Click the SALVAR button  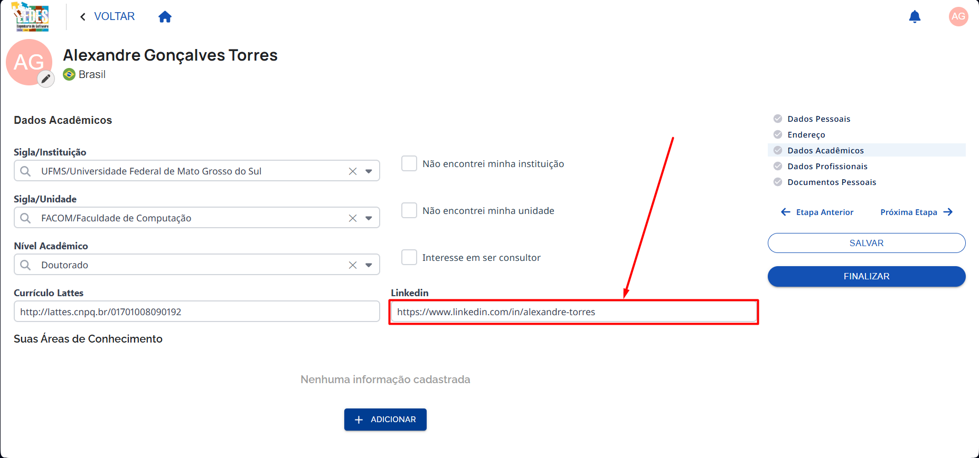pyautogui.click(x=867, y=243)
